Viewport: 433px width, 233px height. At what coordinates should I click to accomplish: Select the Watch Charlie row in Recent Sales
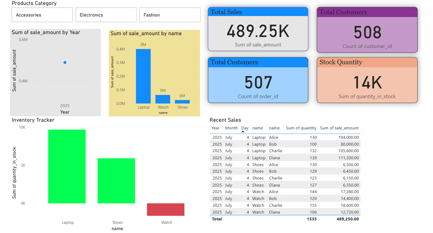click(285, 205)
